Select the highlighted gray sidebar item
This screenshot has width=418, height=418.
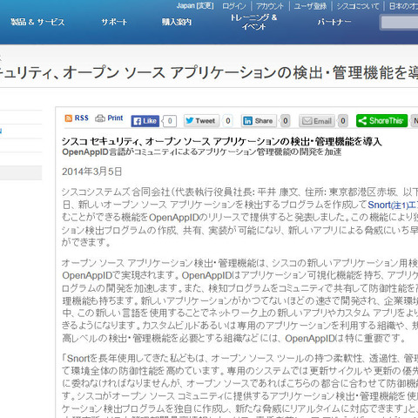pyautogui.click(x=21, y=172)
